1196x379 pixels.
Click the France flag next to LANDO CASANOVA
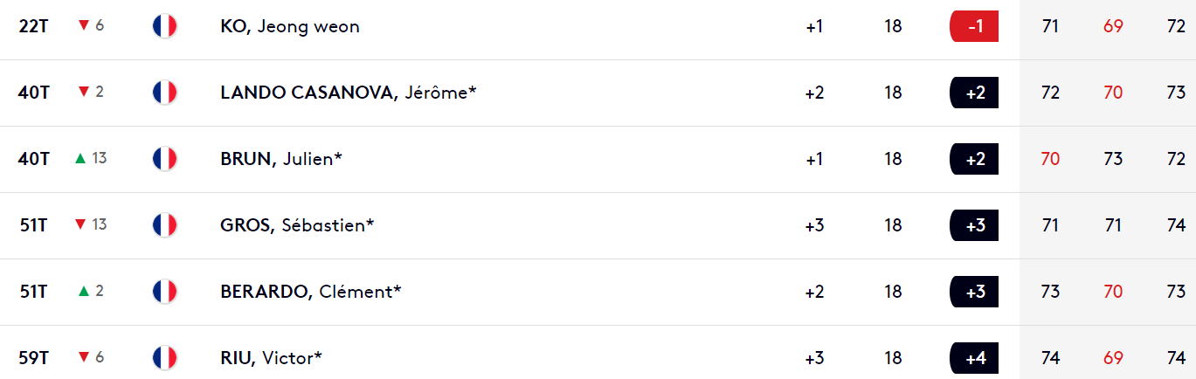click(164, 92)
